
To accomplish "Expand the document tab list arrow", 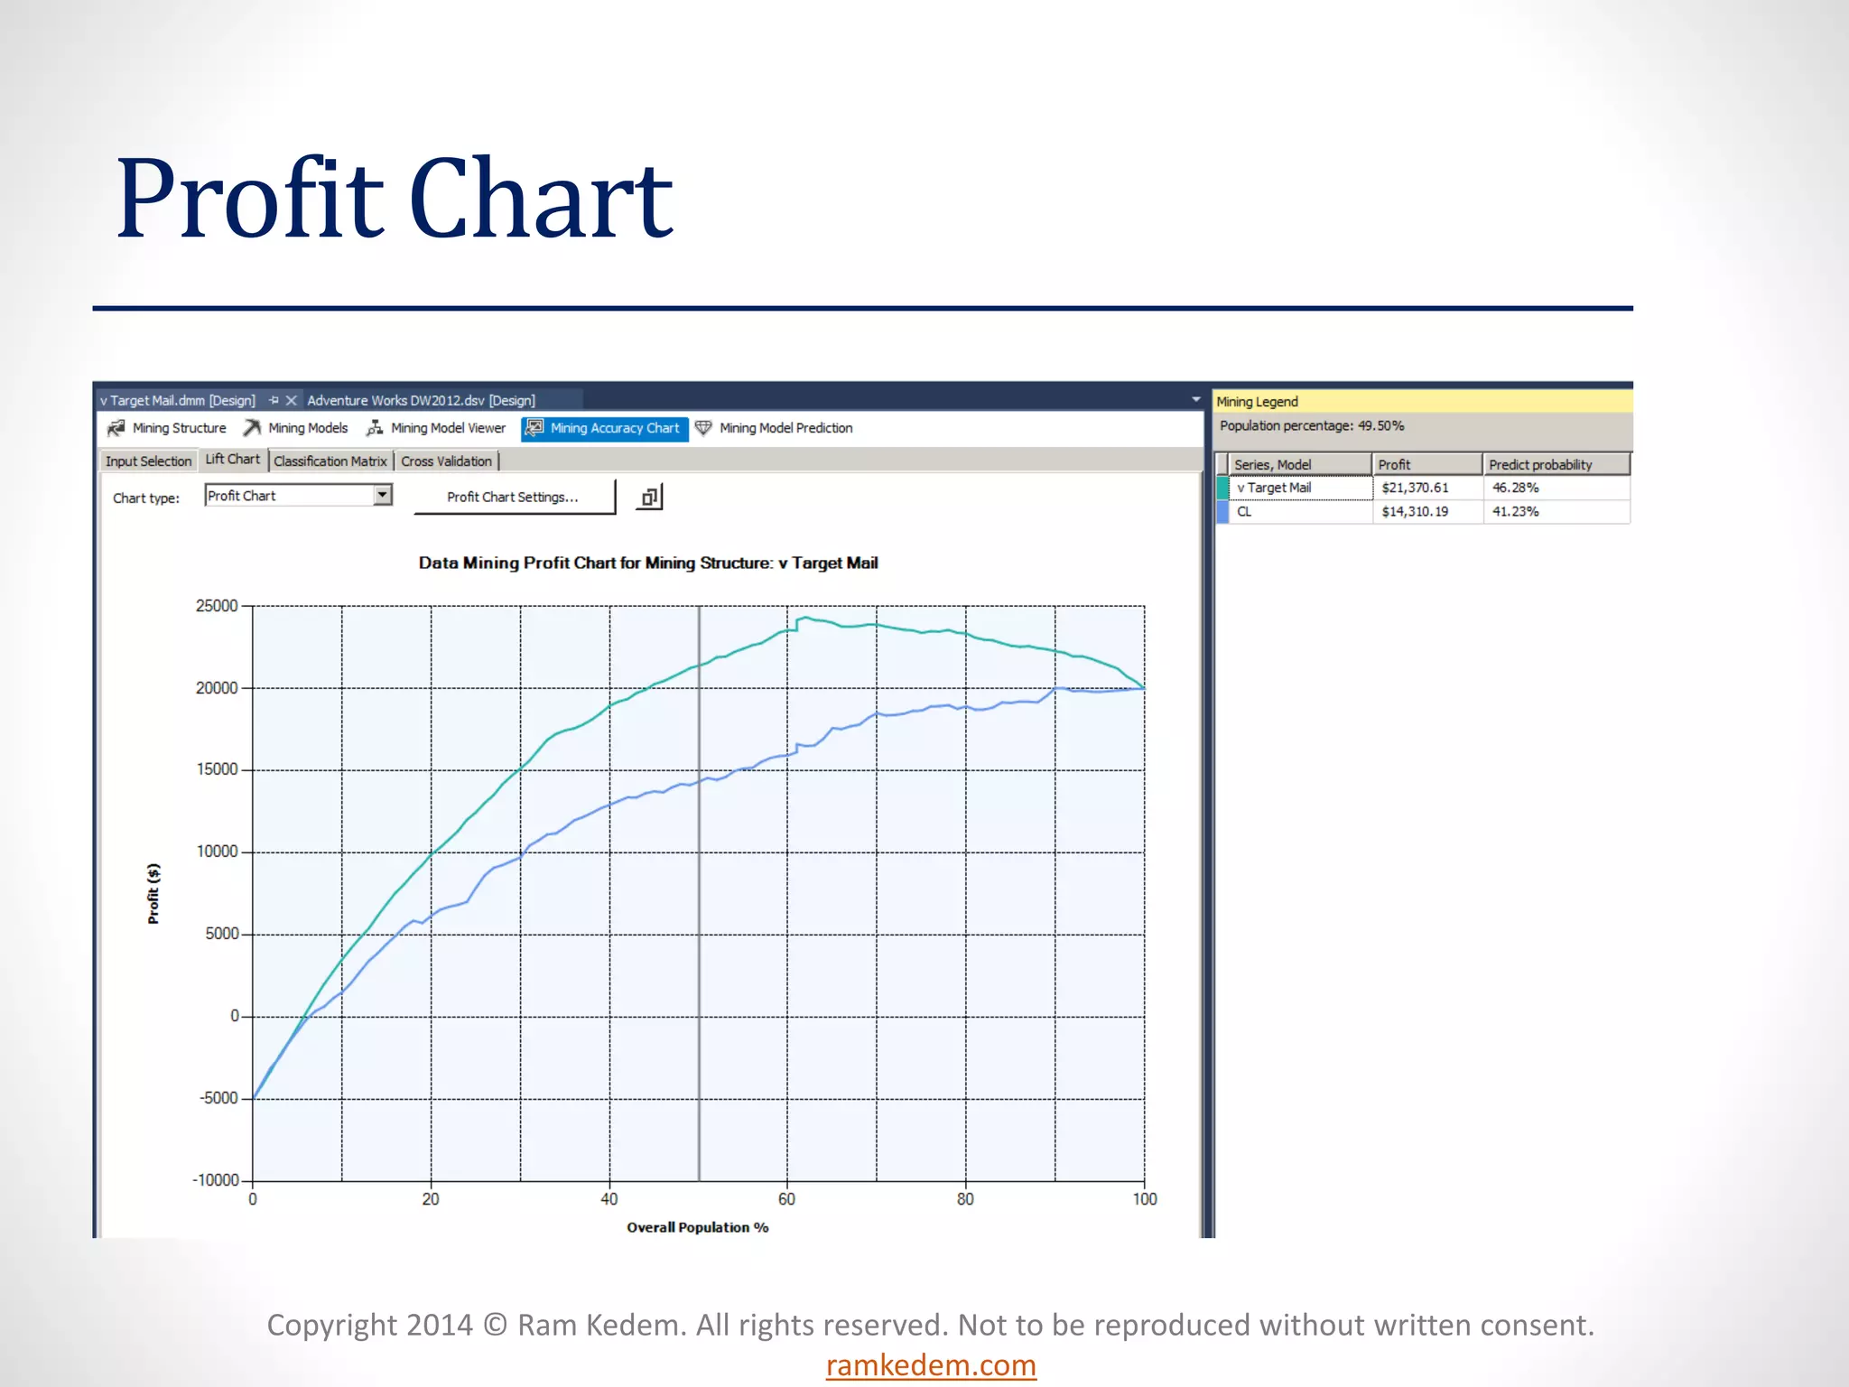I will [x=1195, y=399].
